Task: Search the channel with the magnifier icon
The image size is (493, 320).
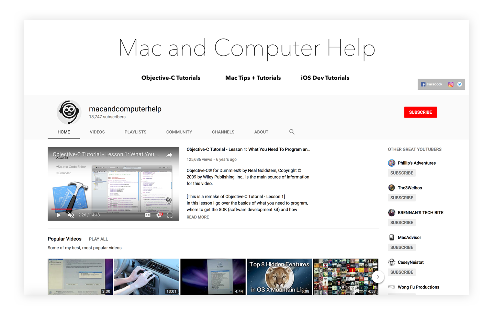Action: coord(292,132)
